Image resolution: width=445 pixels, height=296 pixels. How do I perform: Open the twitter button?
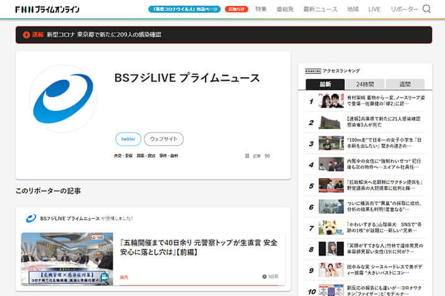[128, 139]
